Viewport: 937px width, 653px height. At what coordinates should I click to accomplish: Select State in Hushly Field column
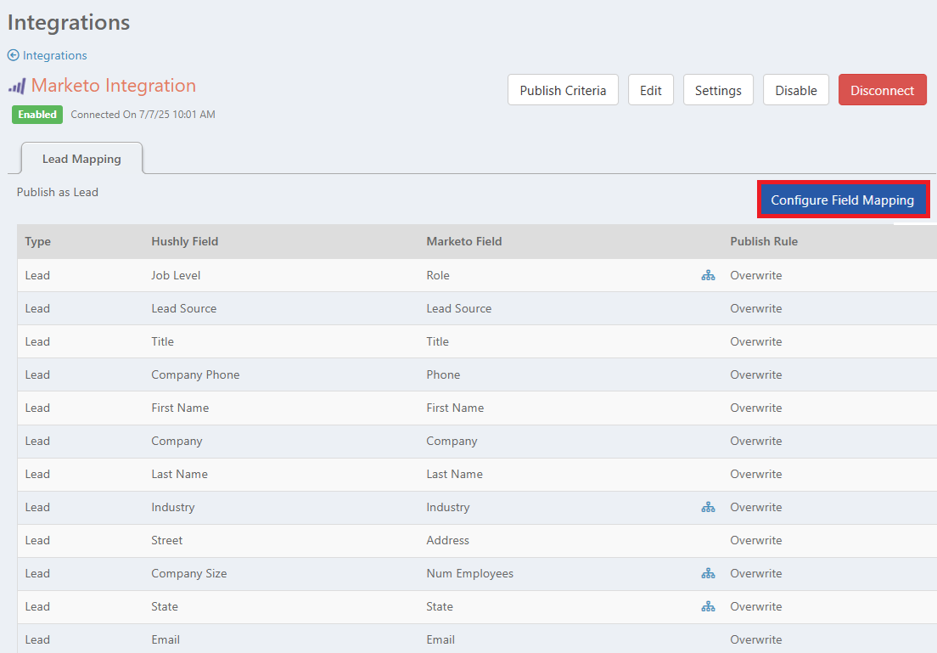pos(165,607)
